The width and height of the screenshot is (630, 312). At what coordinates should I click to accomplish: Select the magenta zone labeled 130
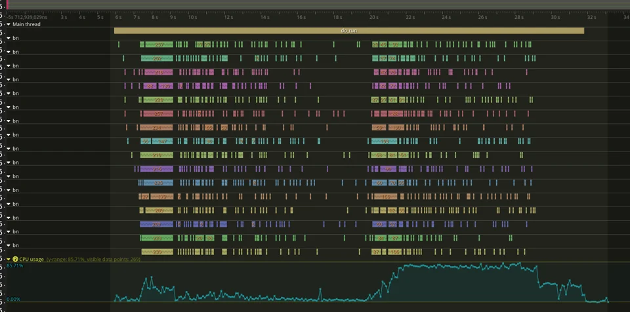point(165,86)
